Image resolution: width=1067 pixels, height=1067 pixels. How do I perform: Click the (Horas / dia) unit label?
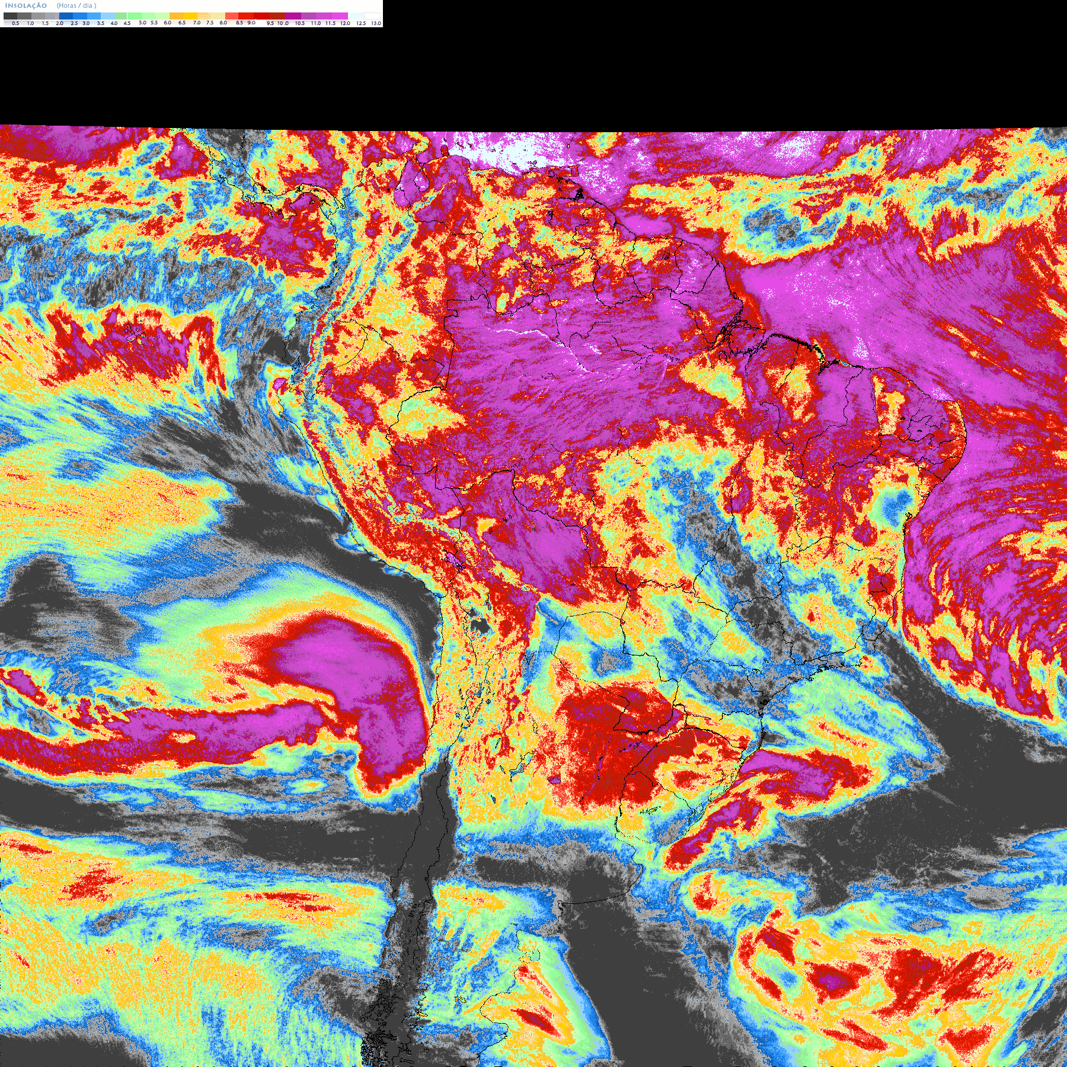(76, 5)
